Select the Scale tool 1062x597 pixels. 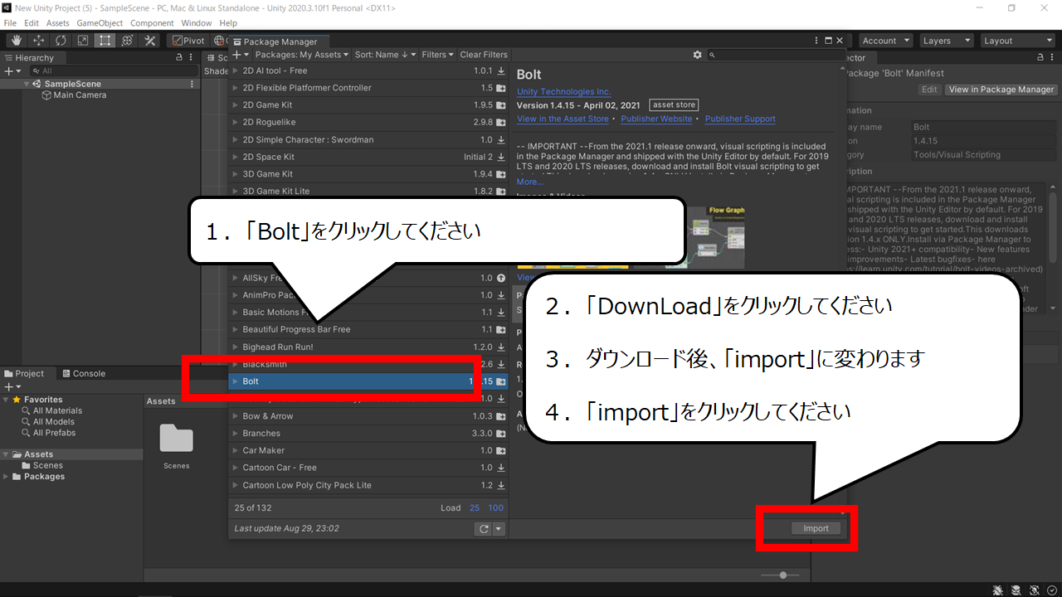click(83, 40)
